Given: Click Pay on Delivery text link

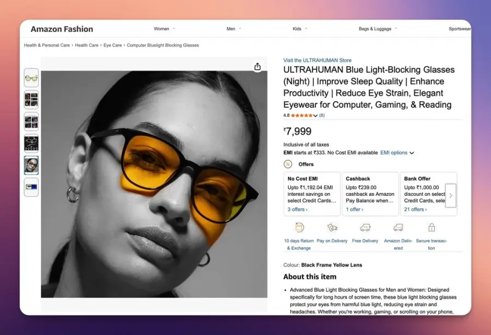Looking at the screenshot, I should 332,241.
